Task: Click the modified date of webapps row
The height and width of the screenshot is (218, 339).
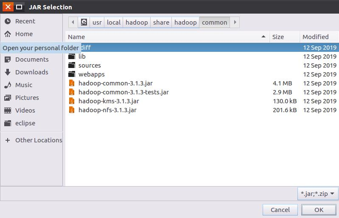Action: [x=320, y=74]
